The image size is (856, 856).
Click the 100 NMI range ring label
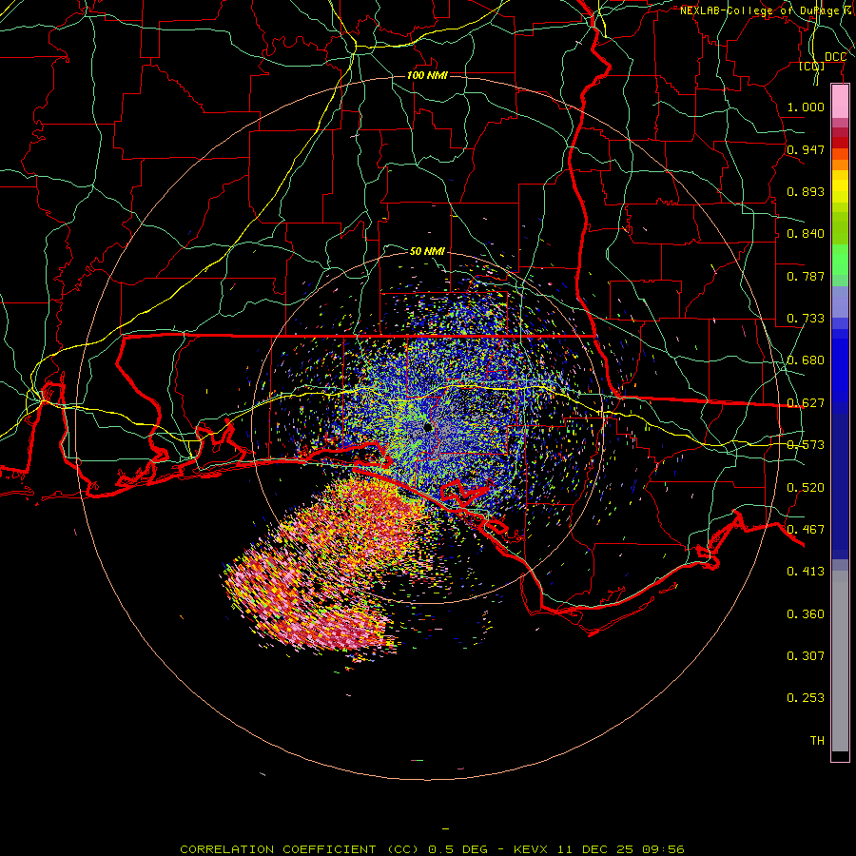(427, 75)
